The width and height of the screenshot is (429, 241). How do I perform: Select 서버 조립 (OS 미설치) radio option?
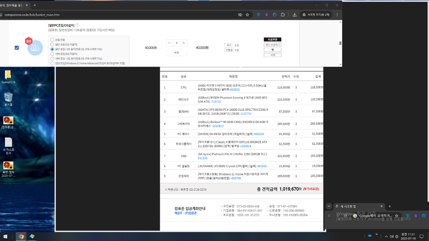point(52,54)
